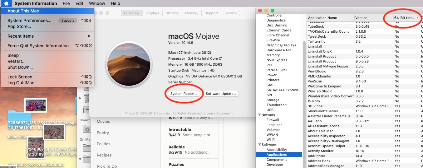This screenshot has width=423, height=168.
Task: Open the Reliable note dated 8/29/19
Action: tap(190, 149)
